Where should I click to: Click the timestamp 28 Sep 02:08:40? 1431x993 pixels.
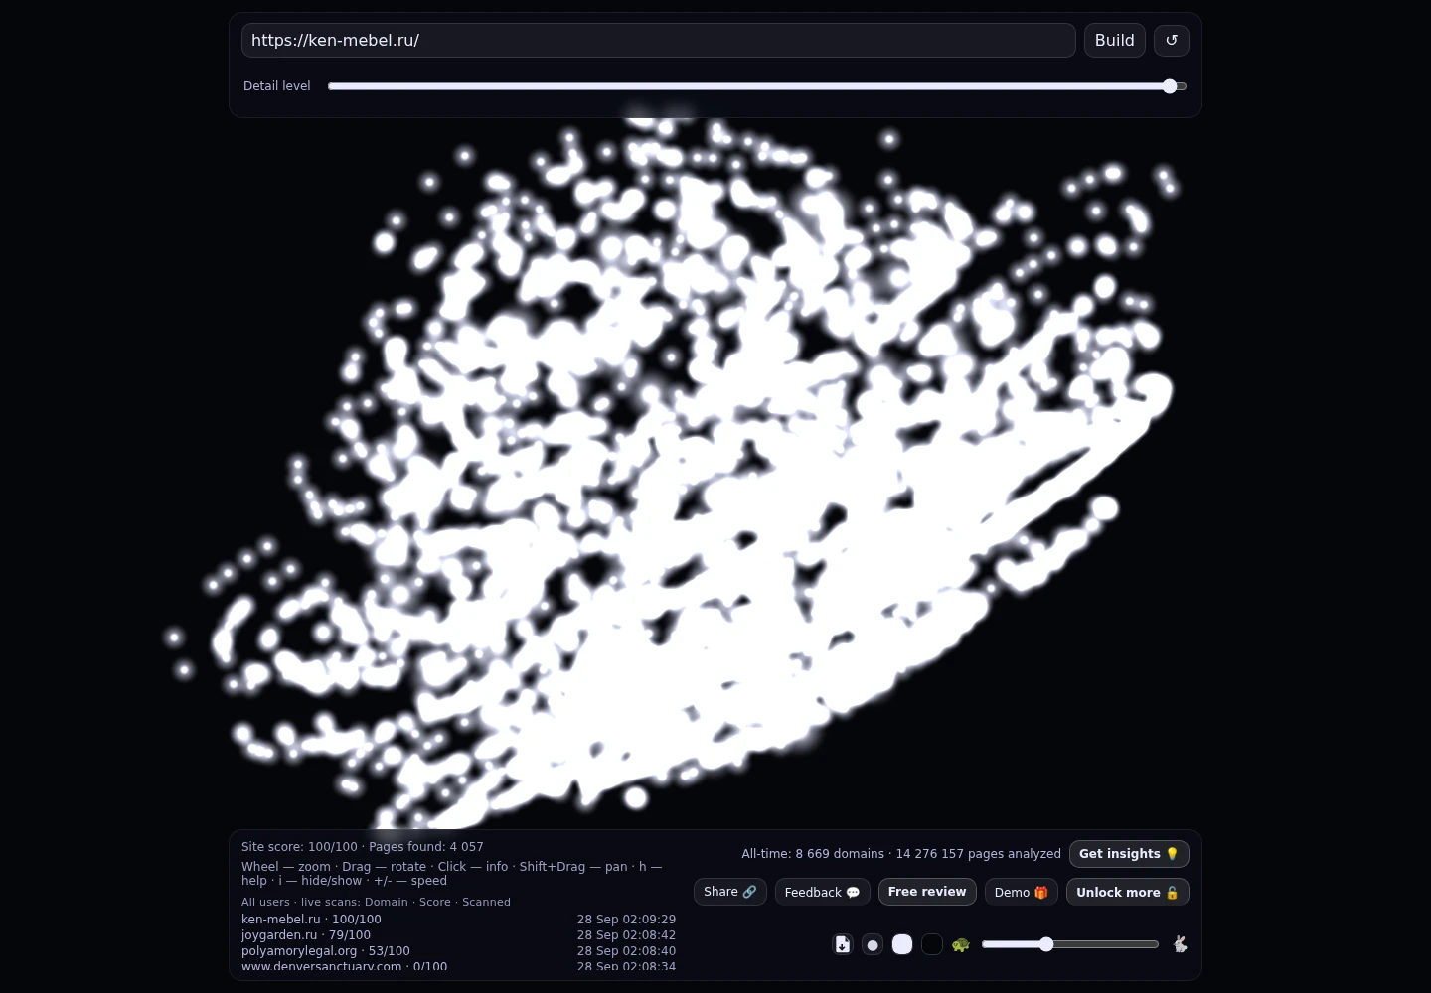point(626,951)
